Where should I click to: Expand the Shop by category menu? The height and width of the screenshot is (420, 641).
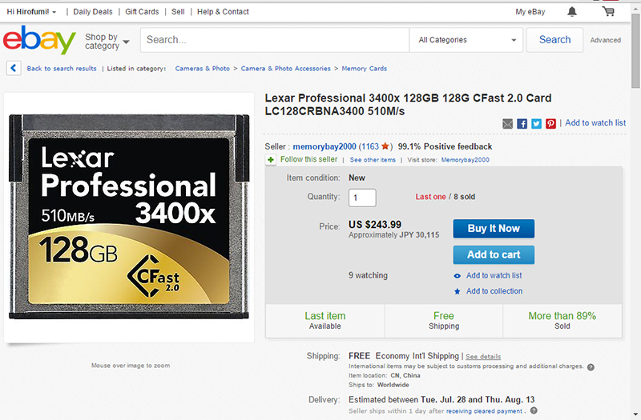click(107, 41)
